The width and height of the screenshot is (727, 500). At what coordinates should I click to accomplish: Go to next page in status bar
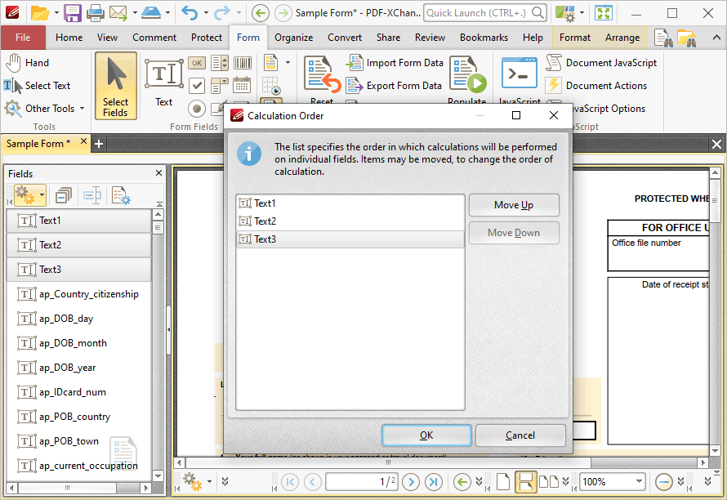pyautogui.click(x=411, y=482)
